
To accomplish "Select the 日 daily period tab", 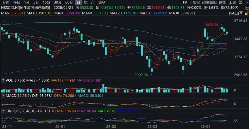I will pos(78,2).
